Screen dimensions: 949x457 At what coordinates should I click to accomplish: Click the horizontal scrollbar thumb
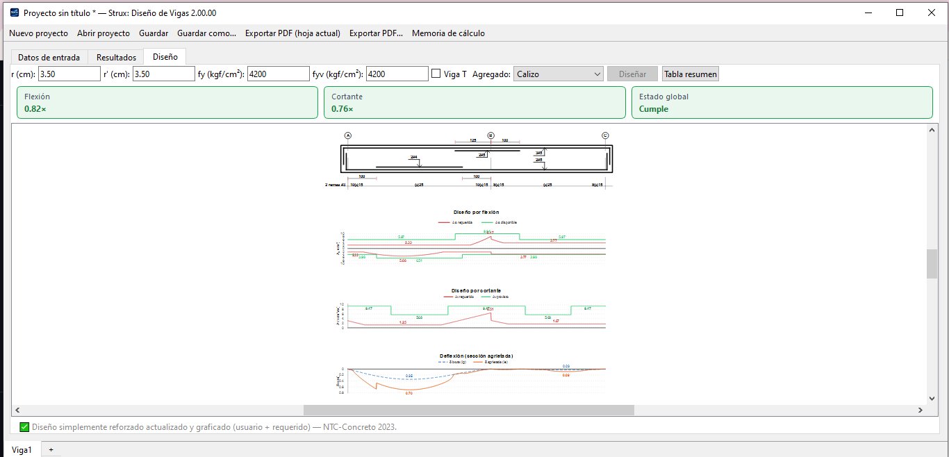[x=468, y=410]
